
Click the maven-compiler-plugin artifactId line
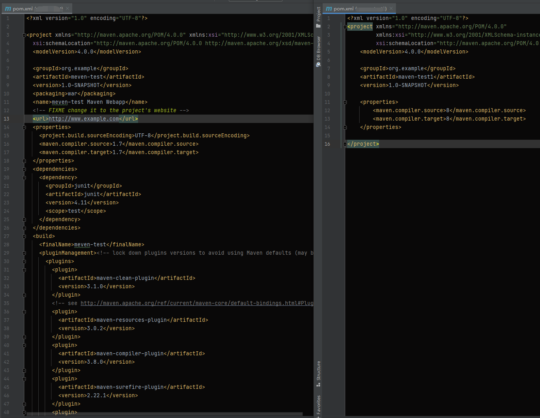(132, 354)
